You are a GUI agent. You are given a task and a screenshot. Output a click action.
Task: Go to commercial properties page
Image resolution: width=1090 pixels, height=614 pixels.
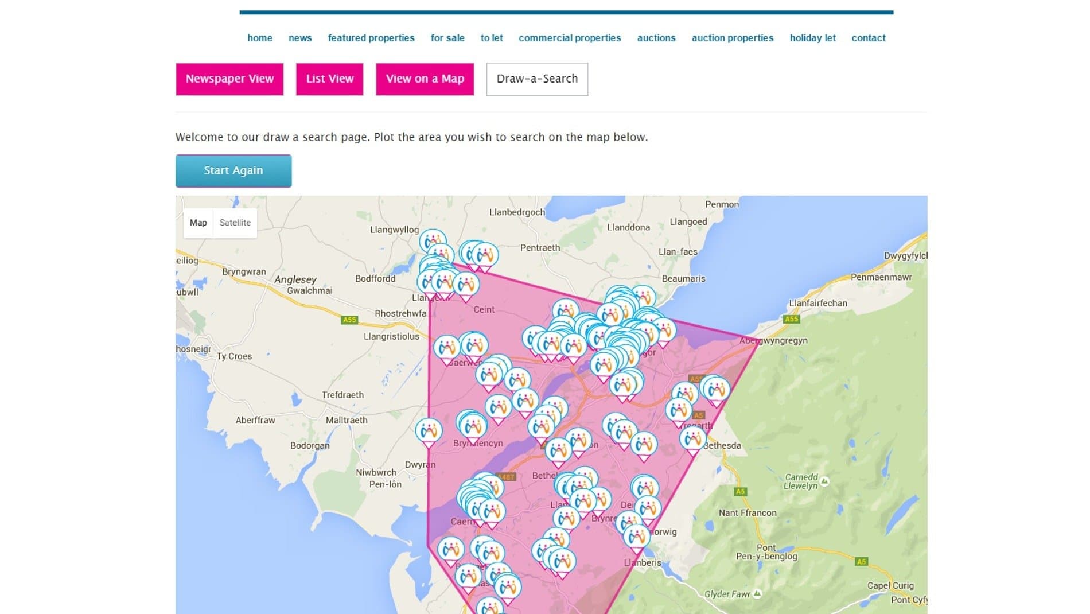click(x=570, y=38)
